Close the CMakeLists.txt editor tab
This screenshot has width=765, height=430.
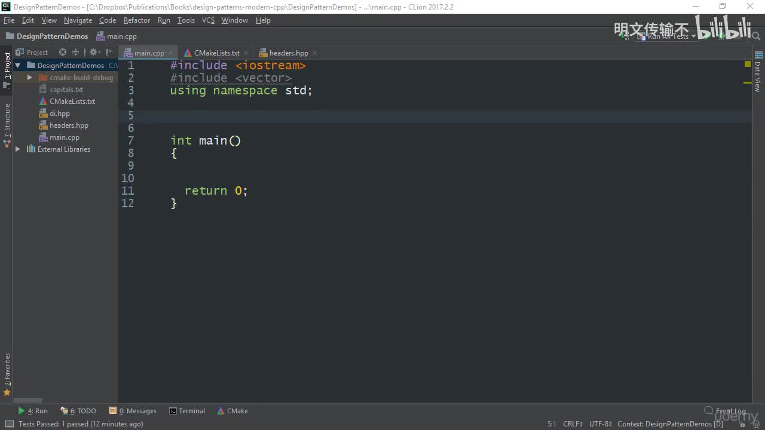(246, 53)
